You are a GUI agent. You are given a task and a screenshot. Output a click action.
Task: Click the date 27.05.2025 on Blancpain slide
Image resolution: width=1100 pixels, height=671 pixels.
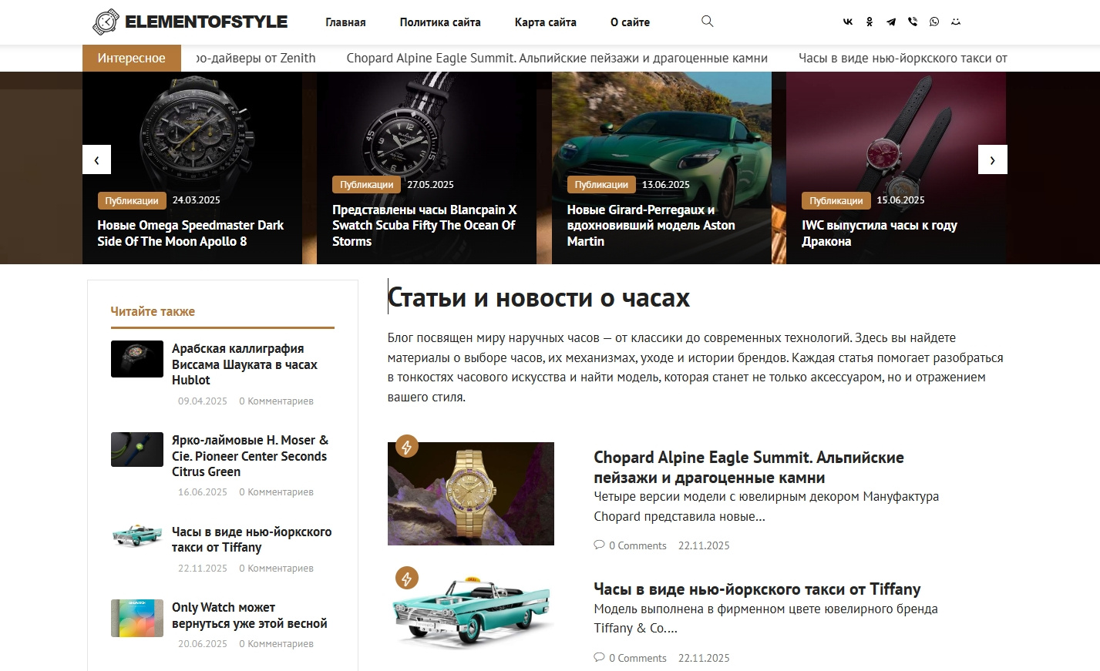tap(431, 185)
